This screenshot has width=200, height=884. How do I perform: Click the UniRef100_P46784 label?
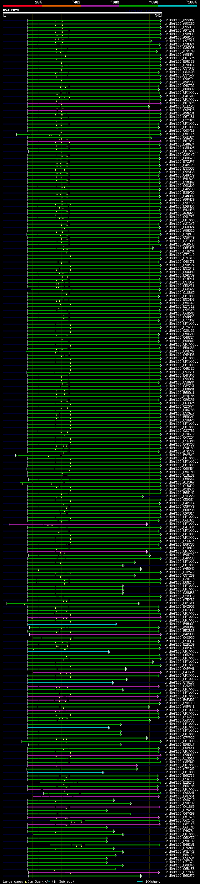(179, 831)
